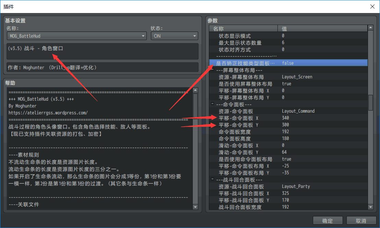This screenshot has width=380, height=228.
Task: Open the plugin name dropdown MOG_BattleHud
Action: coord(76,36)
